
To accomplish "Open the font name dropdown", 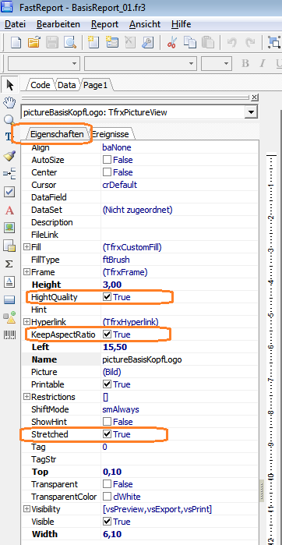I will pyautogui.click(x=191, y=64).
